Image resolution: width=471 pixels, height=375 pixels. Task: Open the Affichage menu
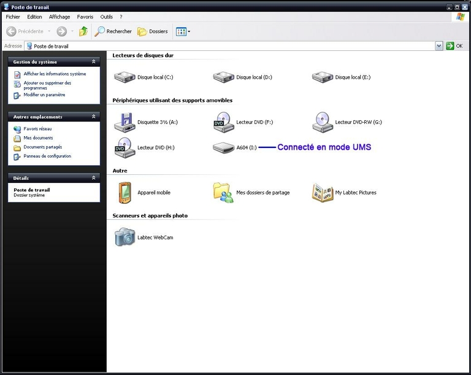click(59, 17)
